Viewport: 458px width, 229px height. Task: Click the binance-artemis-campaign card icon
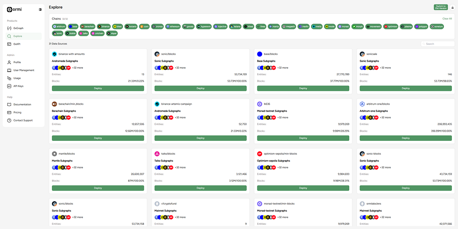coord(157,104)
